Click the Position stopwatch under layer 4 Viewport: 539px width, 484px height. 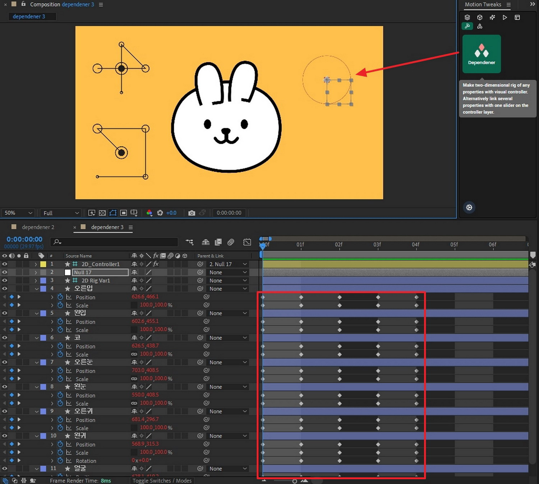(60, 297)
